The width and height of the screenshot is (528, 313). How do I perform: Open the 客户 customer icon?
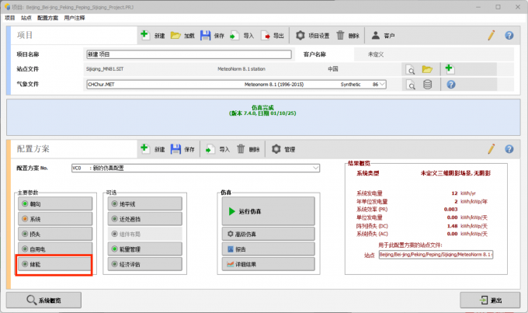pyautogui.click(x=376, y=35)
